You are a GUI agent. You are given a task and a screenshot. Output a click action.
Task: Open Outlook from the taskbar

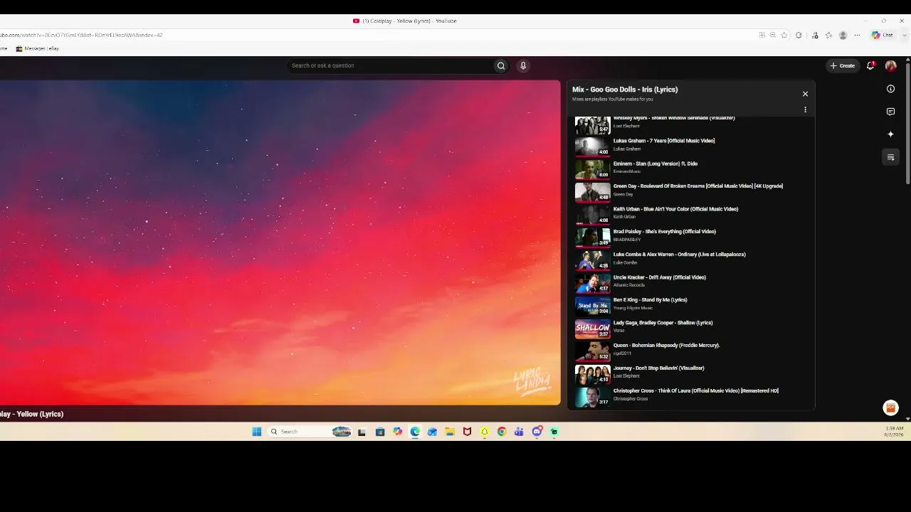(432, 432)
